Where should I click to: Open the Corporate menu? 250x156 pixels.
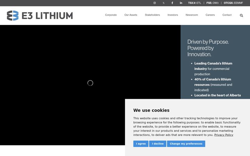coord(111,15)
